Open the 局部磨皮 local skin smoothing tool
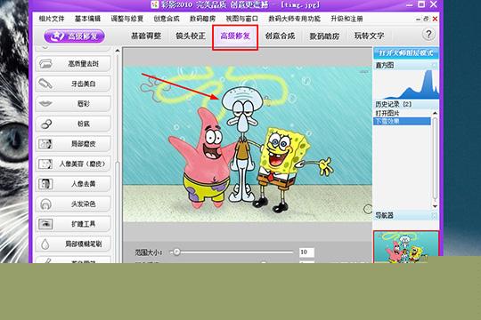The height and width of the screenshot is (320, 481). pos(73,144)
